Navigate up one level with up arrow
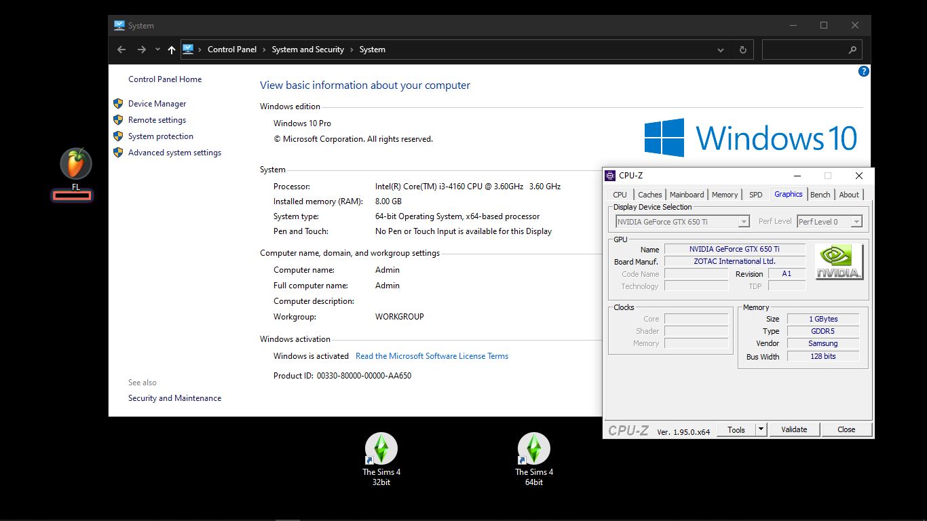This screenshot has width=927, height=521. 171,50
